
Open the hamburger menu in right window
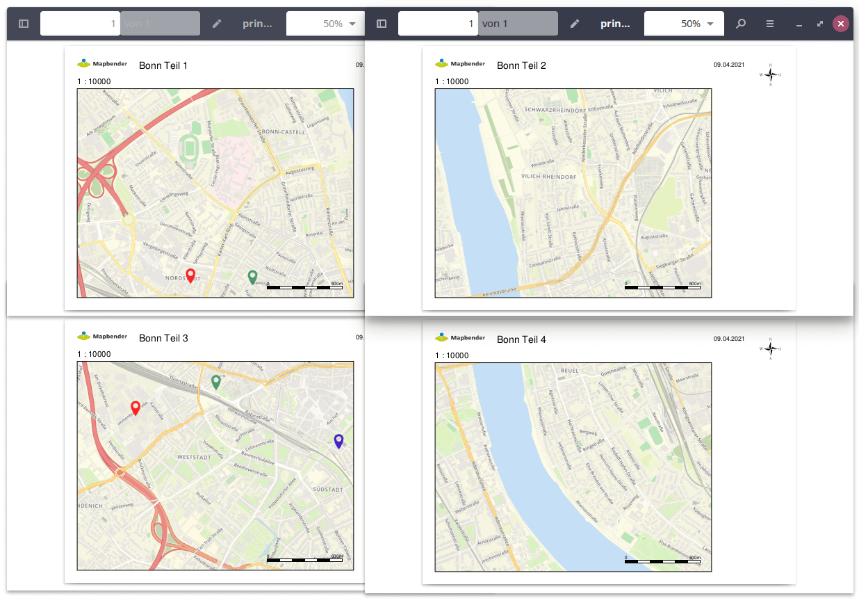click(770, 24)
